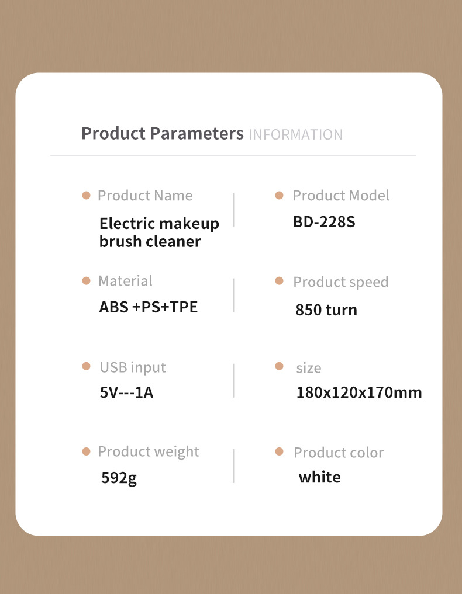Click the Product weight label
The width and height of the screenshot is (462, 594).
pyautogui.click(x=149, y=452)
